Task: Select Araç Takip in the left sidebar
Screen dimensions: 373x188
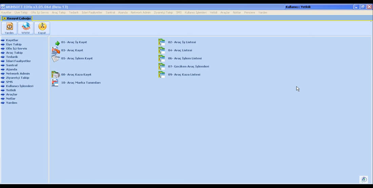Action: (x=14, y=53)
